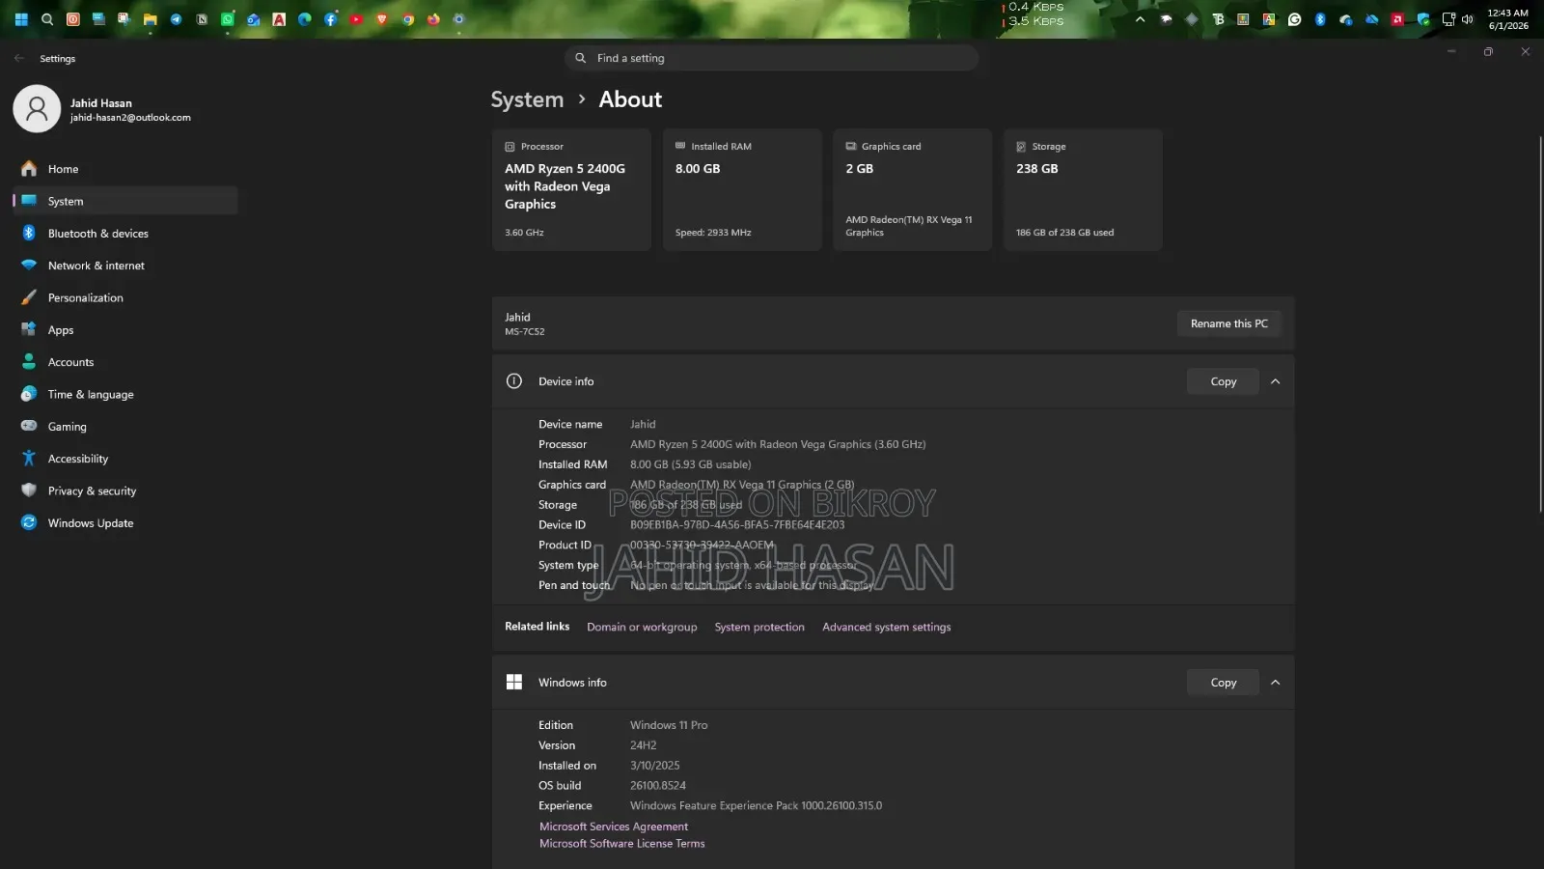Click the Bluetooth tray icon
The width and height of the screenshot is (1544, 869).
(1320, 19)
